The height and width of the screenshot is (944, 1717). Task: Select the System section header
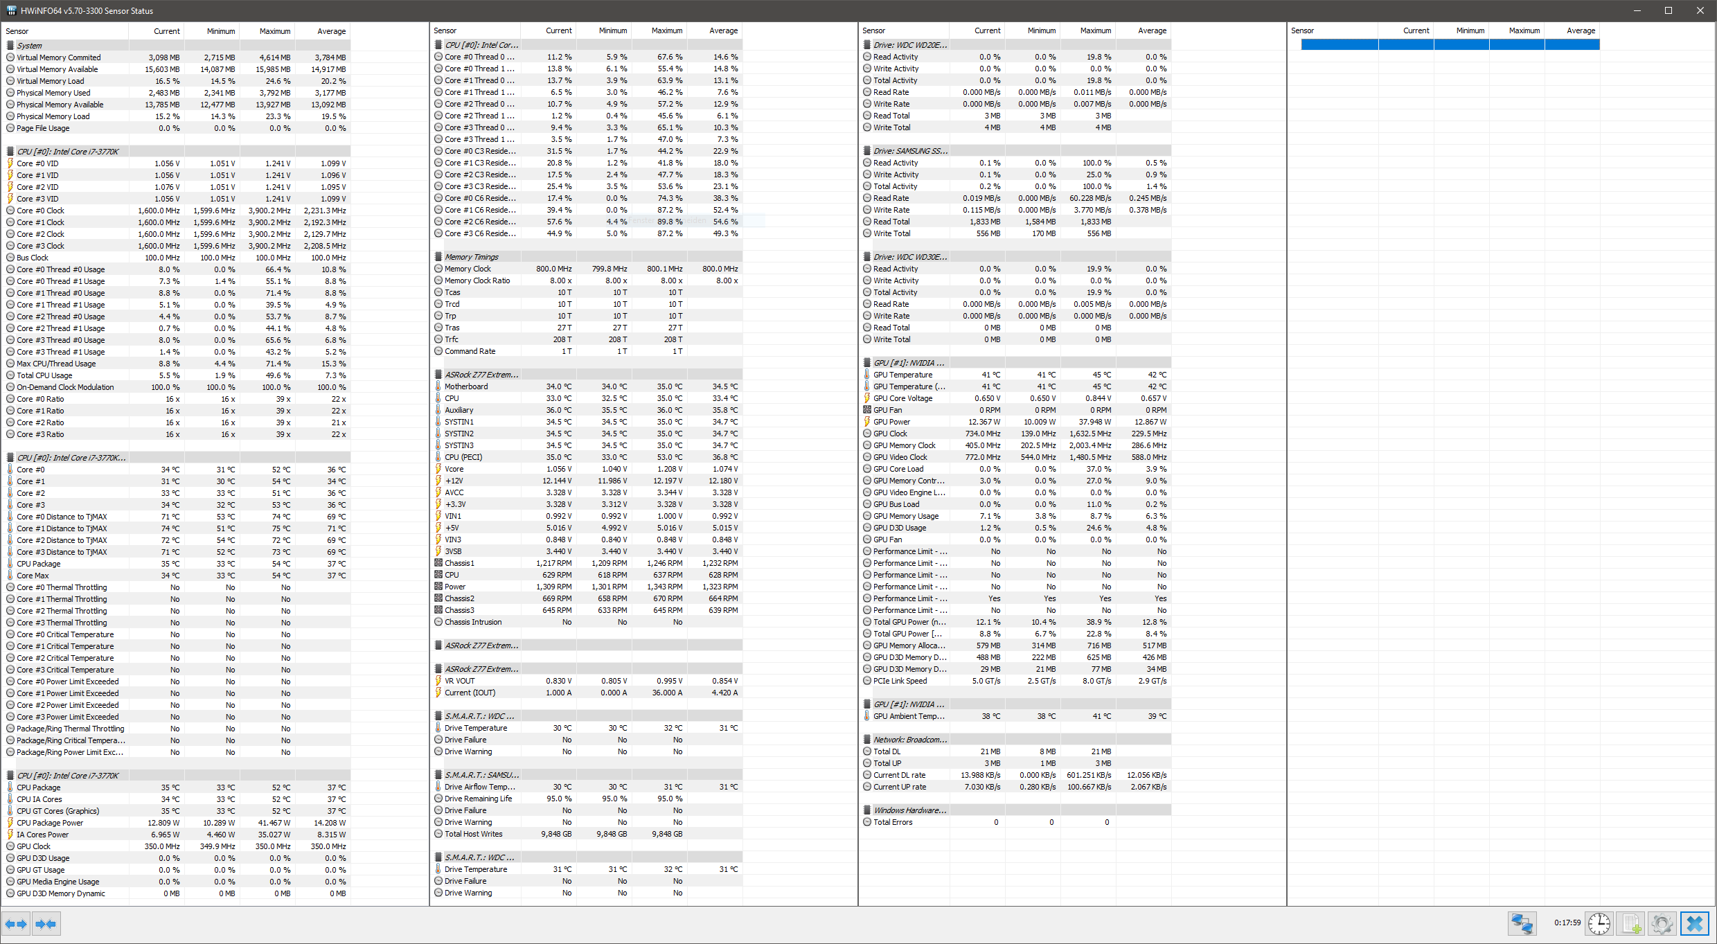coord(30,45)
